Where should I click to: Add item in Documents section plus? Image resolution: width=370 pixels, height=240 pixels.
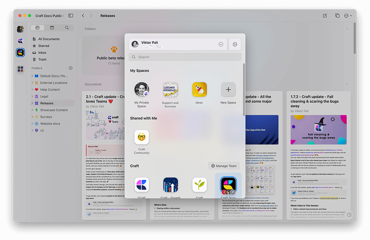tap(347, 84)
